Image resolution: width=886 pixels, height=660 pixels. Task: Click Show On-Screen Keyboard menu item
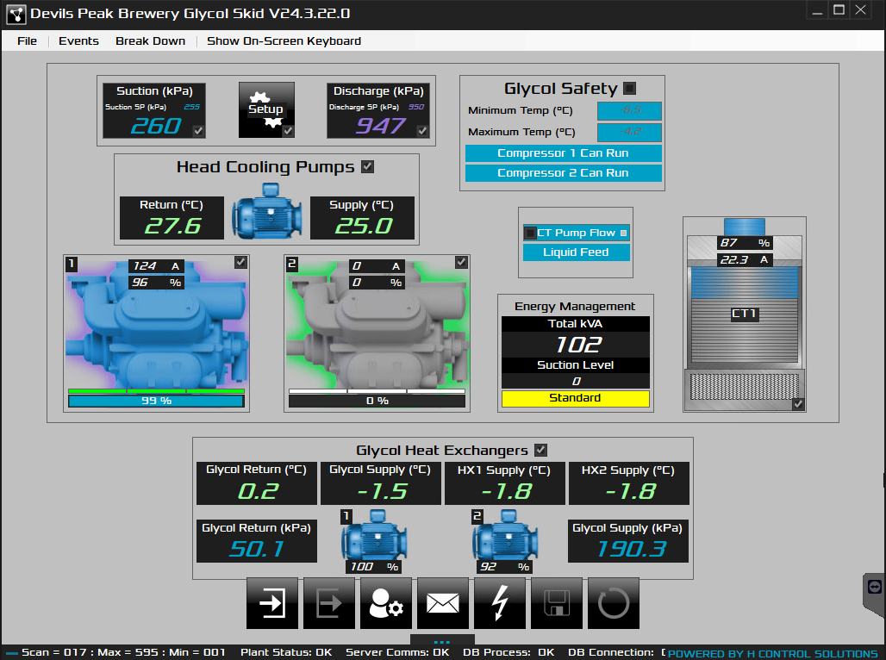284,40
